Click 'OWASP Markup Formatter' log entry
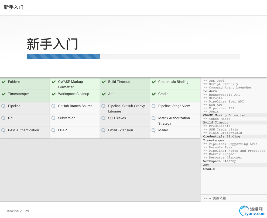Viewport: 267px width, 218px height. (x=224, y=115)
